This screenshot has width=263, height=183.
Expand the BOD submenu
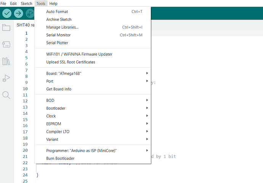point(93,100)
